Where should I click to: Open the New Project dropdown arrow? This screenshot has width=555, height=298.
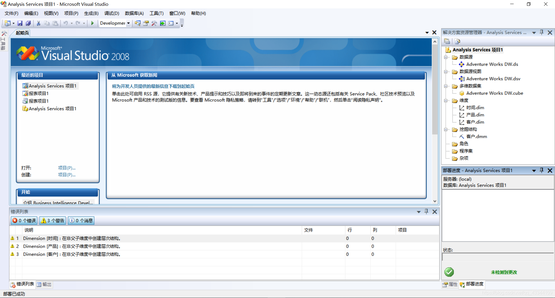coord(14,23)
